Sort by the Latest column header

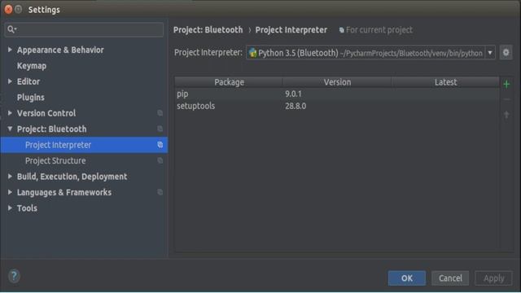pyautogui.click(x=445, y=82)
